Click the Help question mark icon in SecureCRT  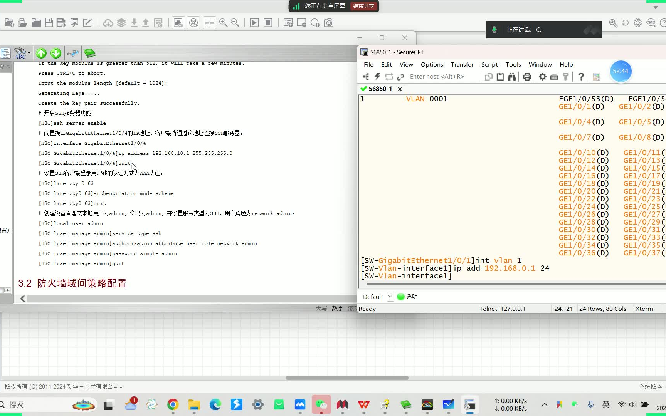click(581, 77)
